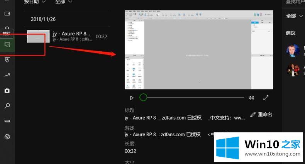
Task: Click the volume speaker icon
Action: point(251,98)
